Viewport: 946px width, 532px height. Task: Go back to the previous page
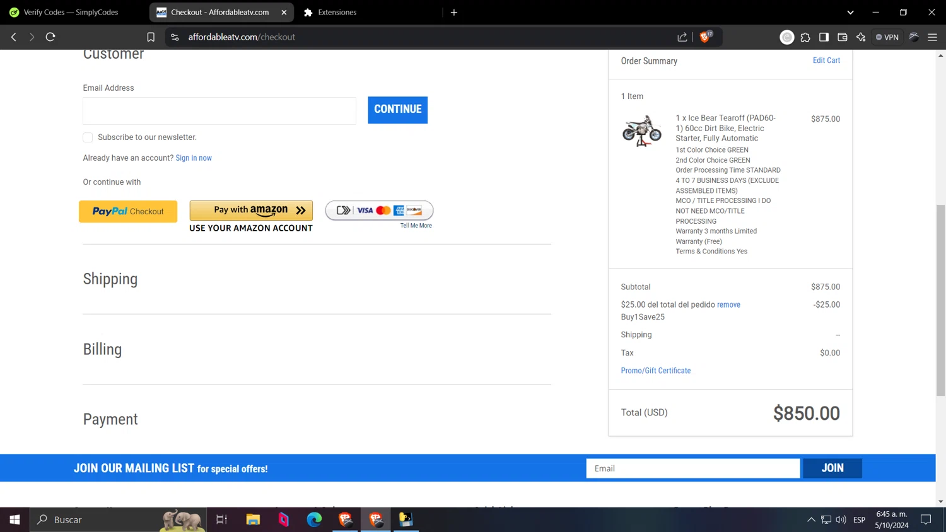tap(14, 37)
